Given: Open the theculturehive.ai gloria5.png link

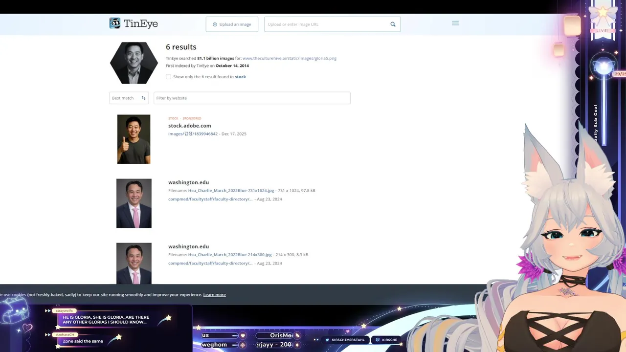Looking at the screenshot, I should click(290, 58).
